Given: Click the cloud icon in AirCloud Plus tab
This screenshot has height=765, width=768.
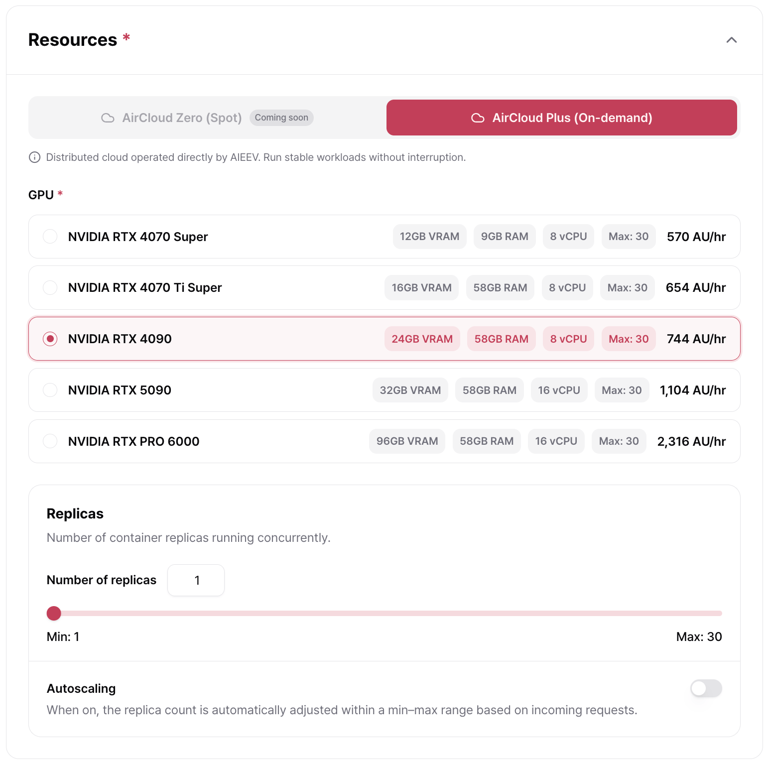Looking at the screenshot, I should tap(478, 118).
